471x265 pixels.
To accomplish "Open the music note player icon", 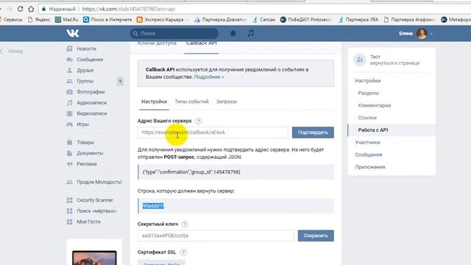I will [250, 33].
